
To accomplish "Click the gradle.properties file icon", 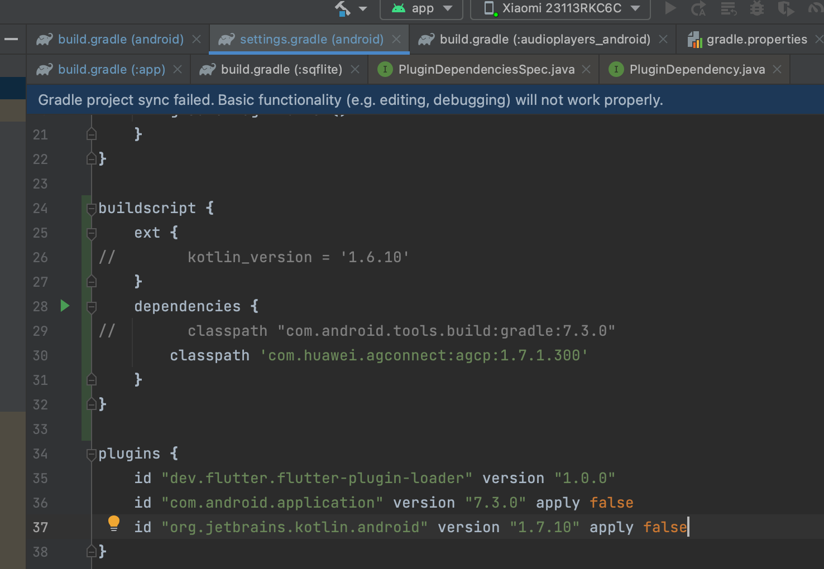I will pos(695,40).
